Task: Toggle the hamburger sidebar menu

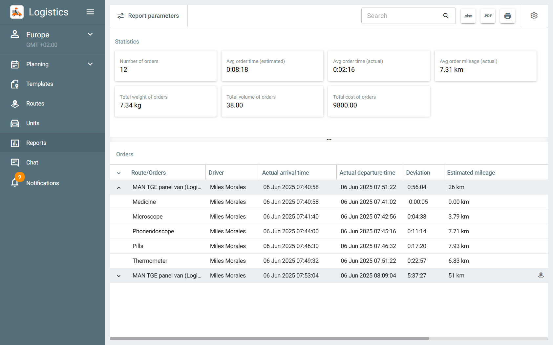Action: (x=90, y=12)
